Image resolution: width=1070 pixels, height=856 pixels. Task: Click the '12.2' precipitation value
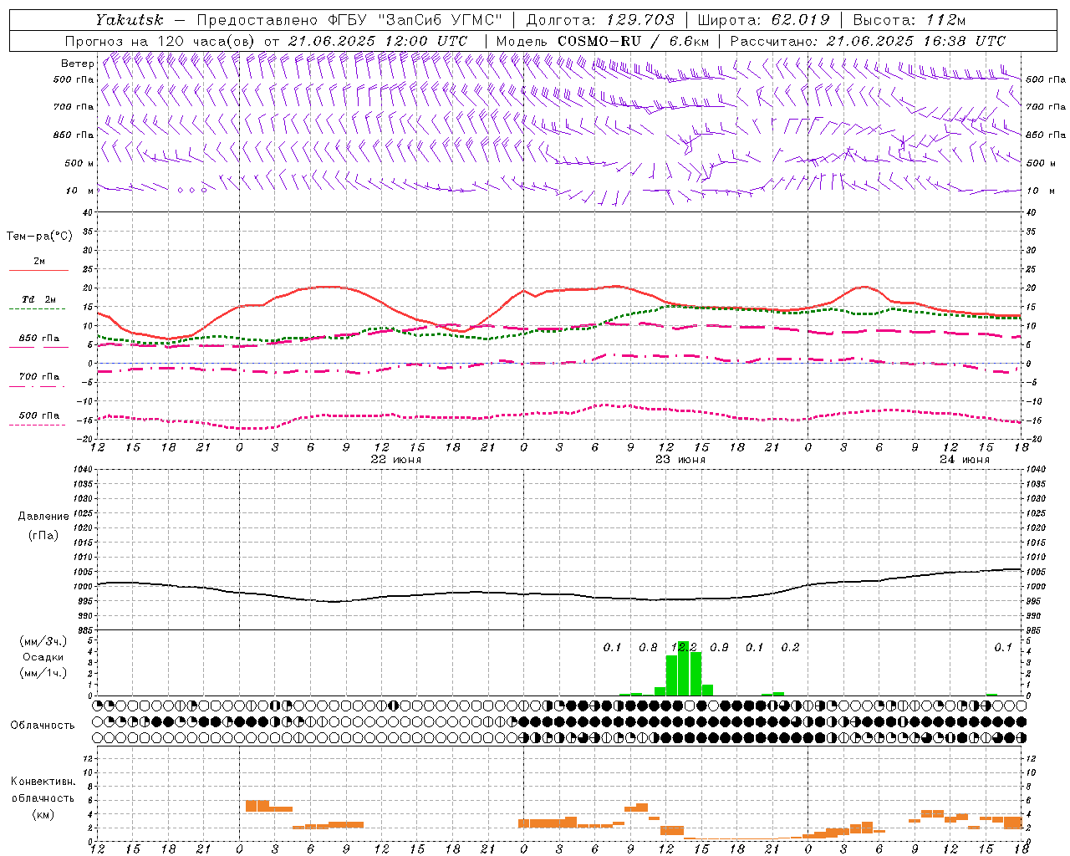point(684,647)
